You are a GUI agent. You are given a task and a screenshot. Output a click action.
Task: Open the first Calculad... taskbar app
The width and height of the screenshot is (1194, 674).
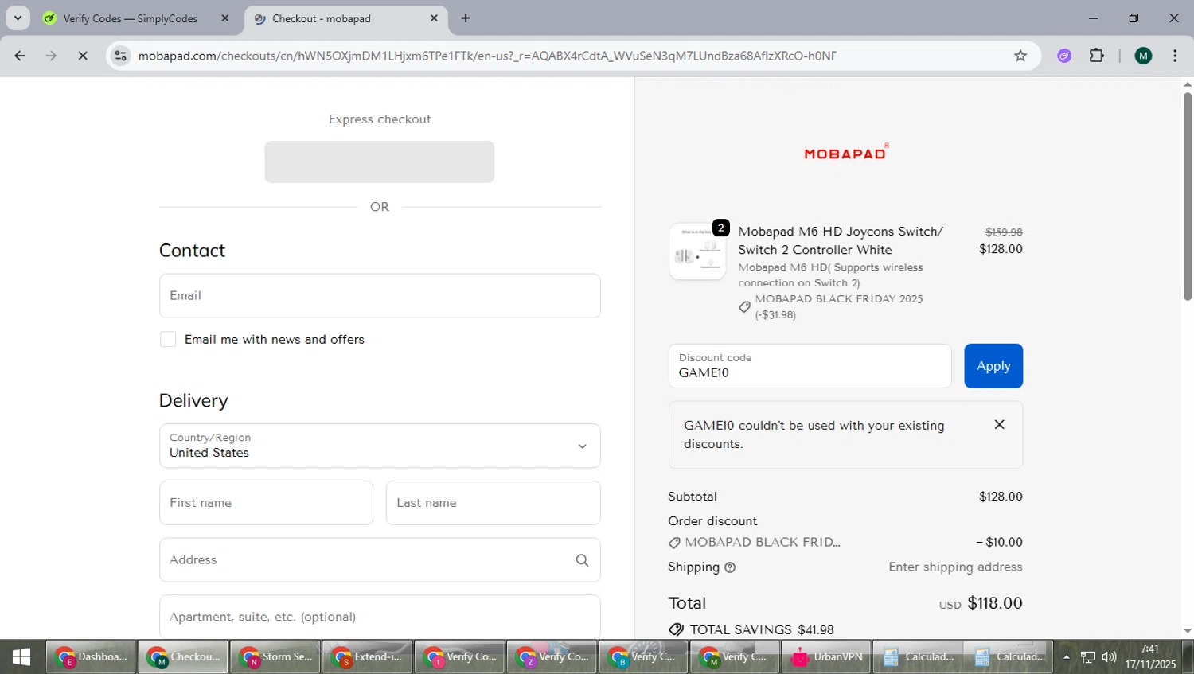pos(918,657)
